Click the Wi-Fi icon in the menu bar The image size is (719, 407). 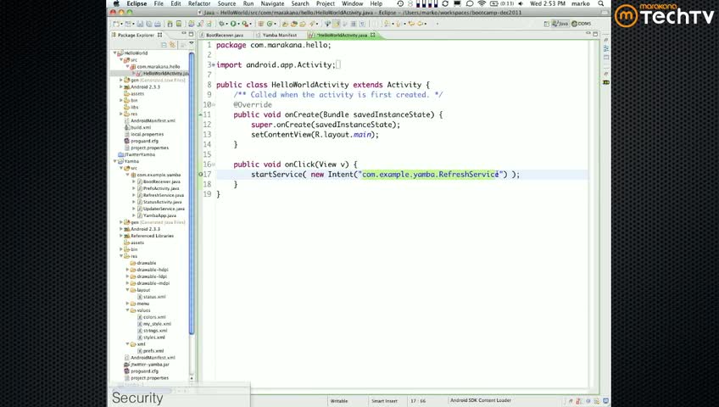[482, 3]
